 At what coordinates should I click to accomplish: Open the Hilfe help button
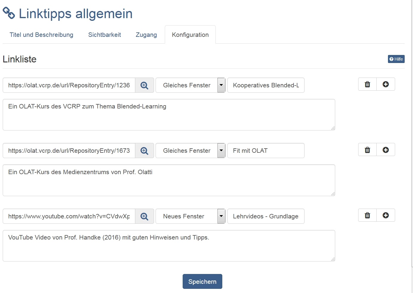pos(396,59)
